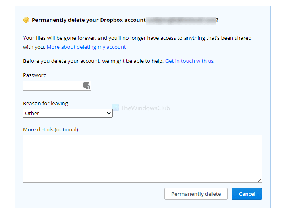
Task: Focus the Password input field
Action: pyautogui.click(x=52, y=85)
